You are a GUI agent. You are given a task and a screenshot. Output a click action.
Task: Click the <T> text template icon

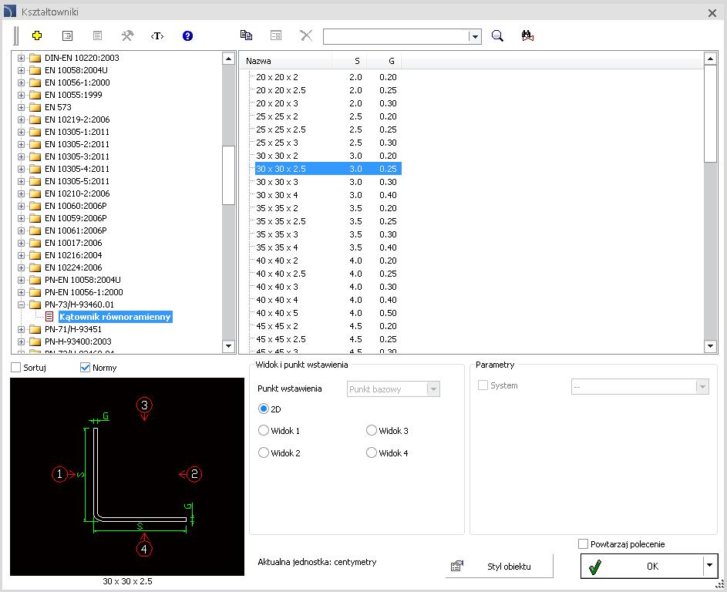157,35
